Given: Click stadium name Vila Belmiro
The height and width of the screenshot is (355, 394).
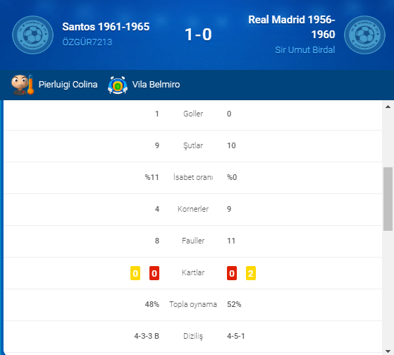Looking at the screenshot, I should point(156,85).
